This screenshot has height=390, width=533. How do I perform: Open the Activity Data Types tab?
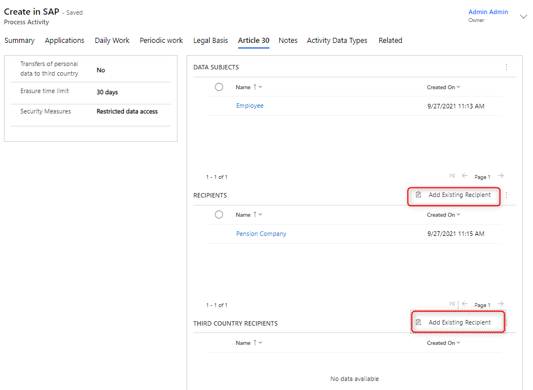(x=337, y=41)
